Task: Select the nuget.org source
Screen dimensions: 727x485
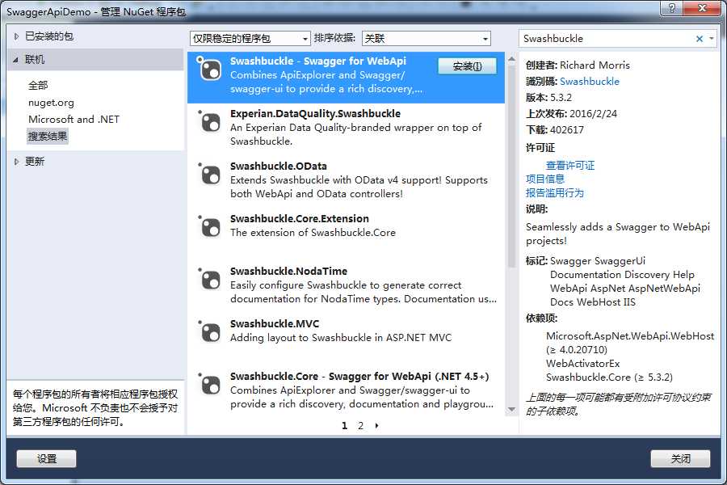Action: click(x=51, y=103)
